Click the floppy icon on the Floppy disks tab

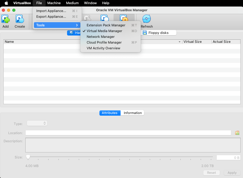[145, 32]
